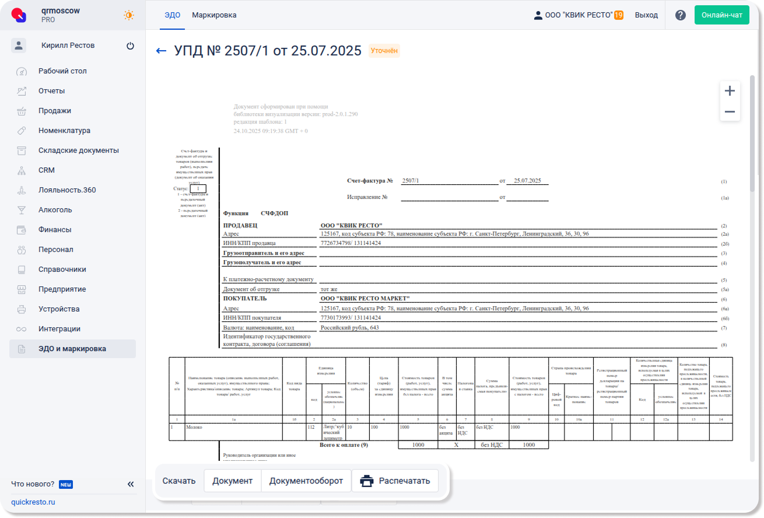Viewport: 764px width, 518px height.
Task: Open Отчеты section in the sidebar
Action: point(51,91)
